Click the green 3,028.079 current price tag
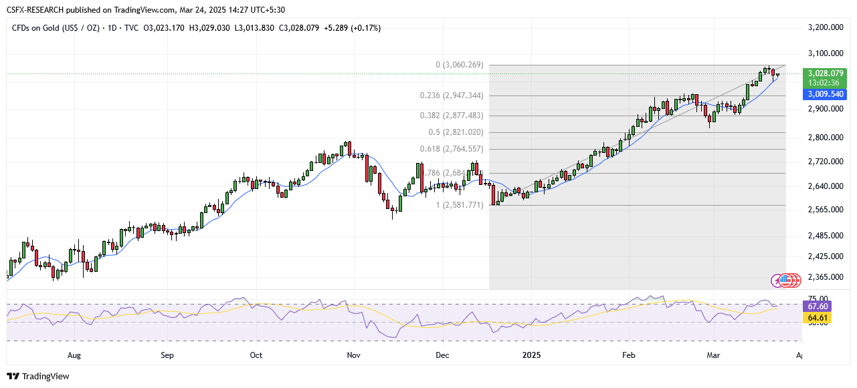Image resolution: width=857 pixels, height=388 pixels. pyautogui.click(x=826, y=73)
